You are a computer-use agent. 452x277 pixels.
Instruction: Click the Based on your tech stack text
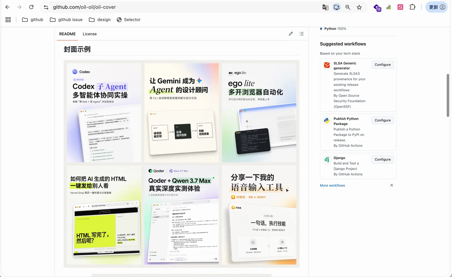click(x=340, y=53)
